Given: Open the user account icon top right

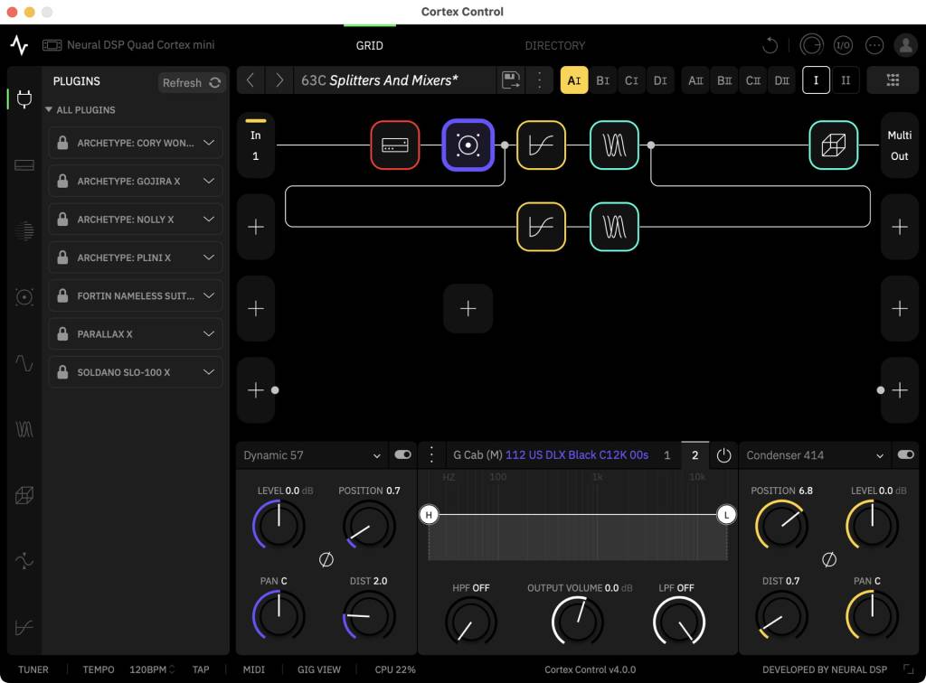Looking at the screenshot, I should coord(906,44).
